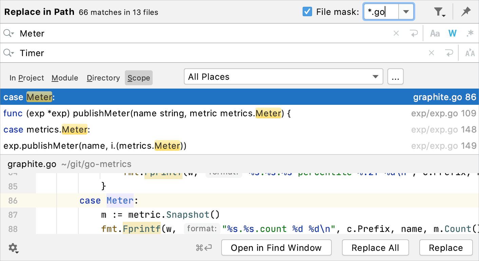479x261 pixels.
Task: Click the Aa match case icon
Action: tap(435, 33)
